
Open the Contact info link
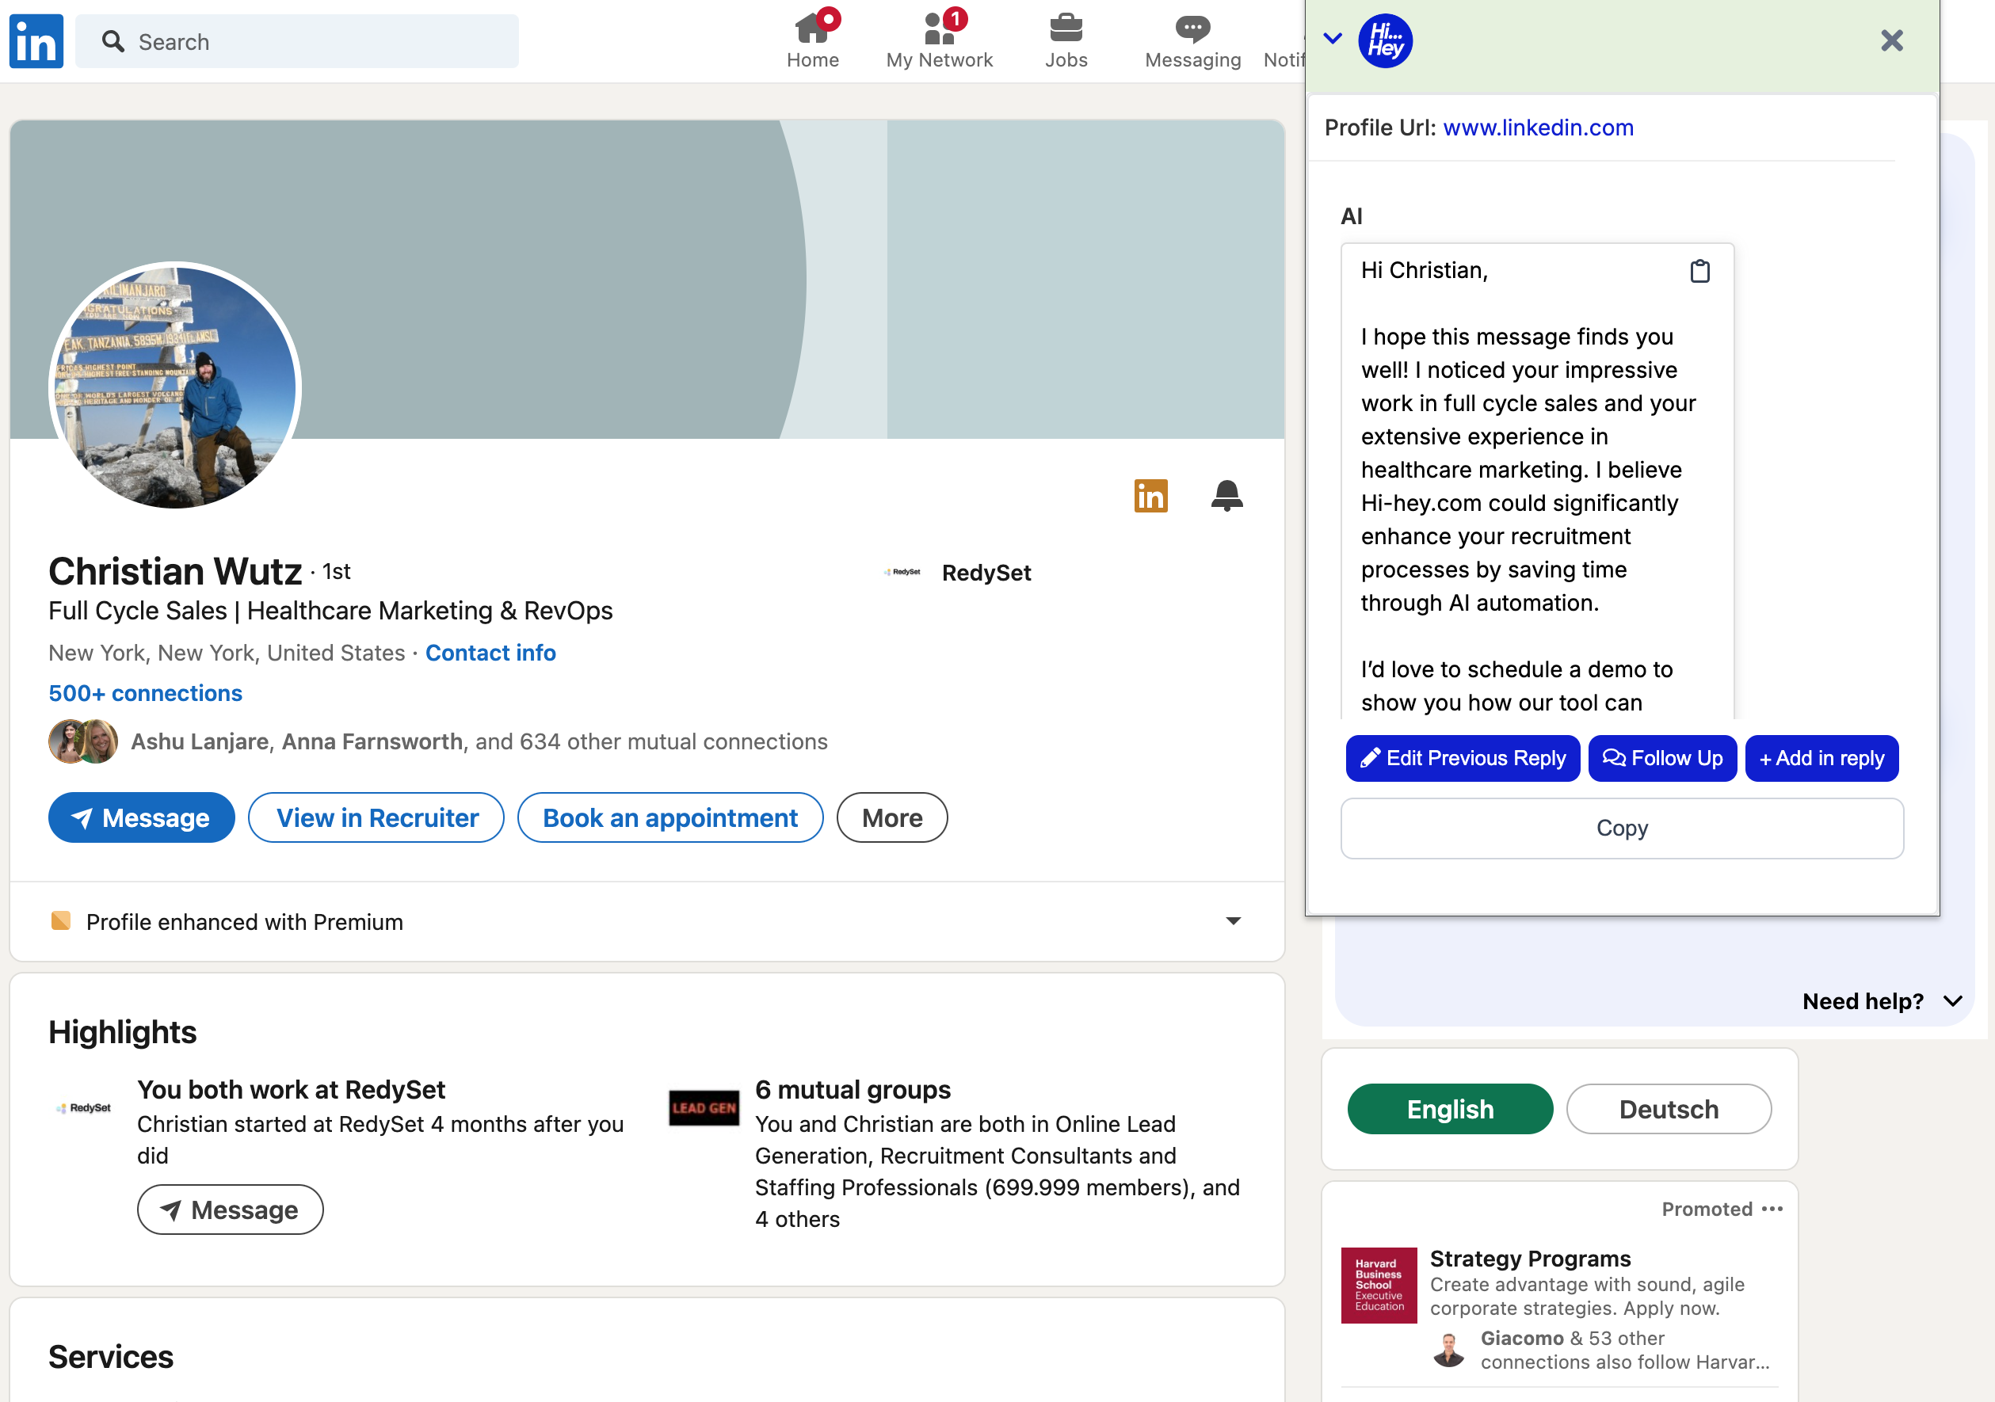(490, 653)
